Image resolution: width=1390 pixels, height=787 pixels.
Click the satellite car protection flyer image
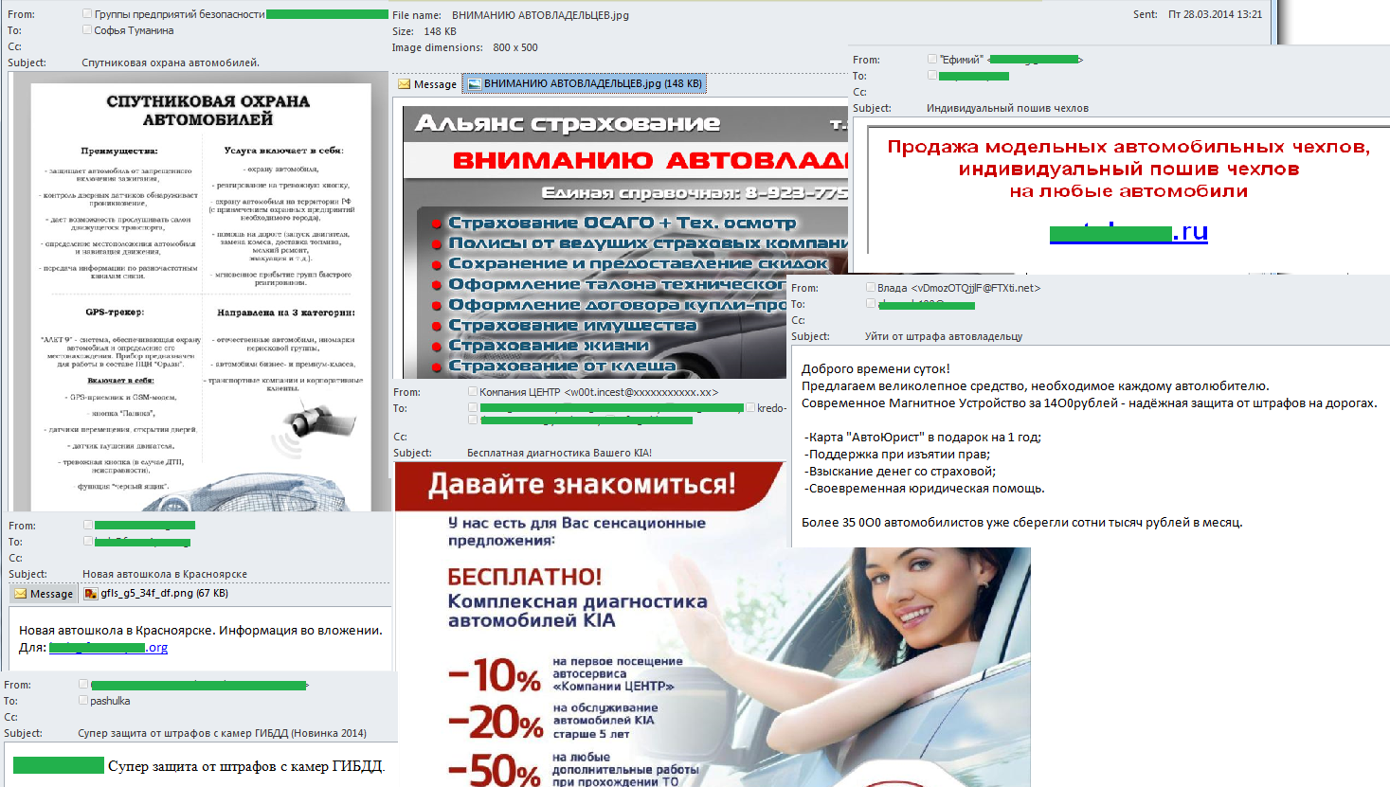click(201, 297)
